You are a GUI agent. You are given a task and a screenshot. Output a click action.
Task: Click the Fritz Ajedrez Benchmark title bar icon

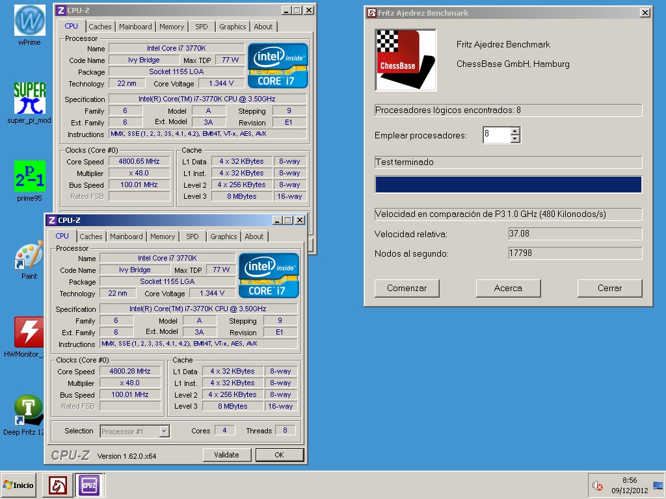[371, 13]
